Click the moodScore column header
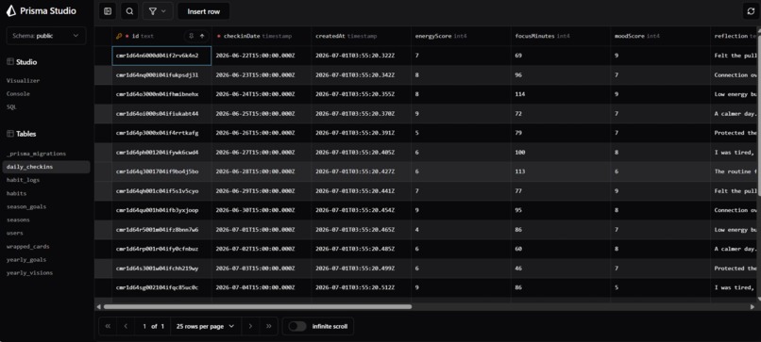The width and height of the screenshot is (761, 342). pyautogui.click(x=660, y=36)
